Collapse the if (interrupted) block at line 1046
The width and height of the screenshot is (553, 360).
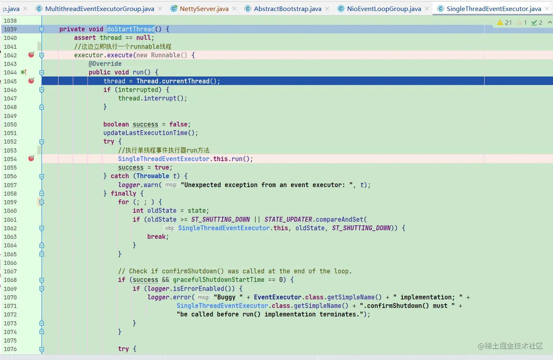click(42, 89)
